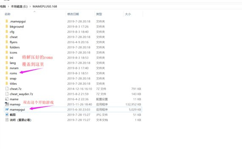242x155 pixels.
Task: Click the flyers folder name
Action: point(14,42)
